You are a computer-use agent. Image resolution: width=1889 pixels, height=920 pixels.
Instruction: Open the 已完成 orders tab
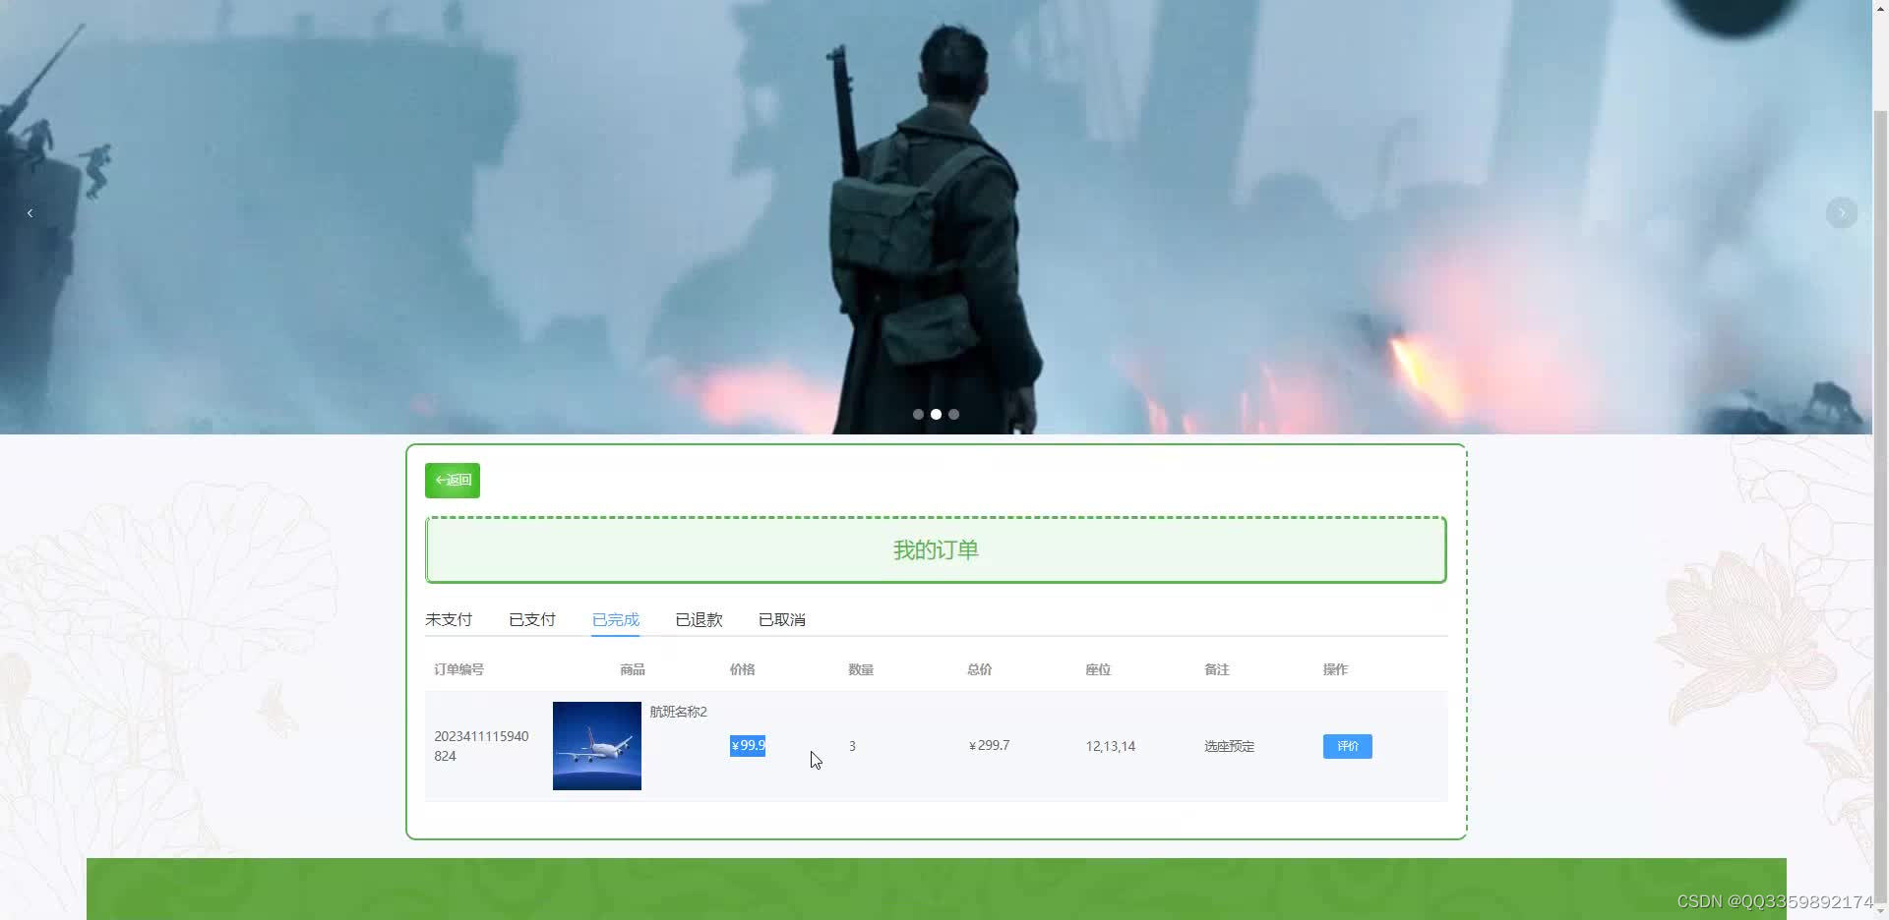tap(616, 619)
